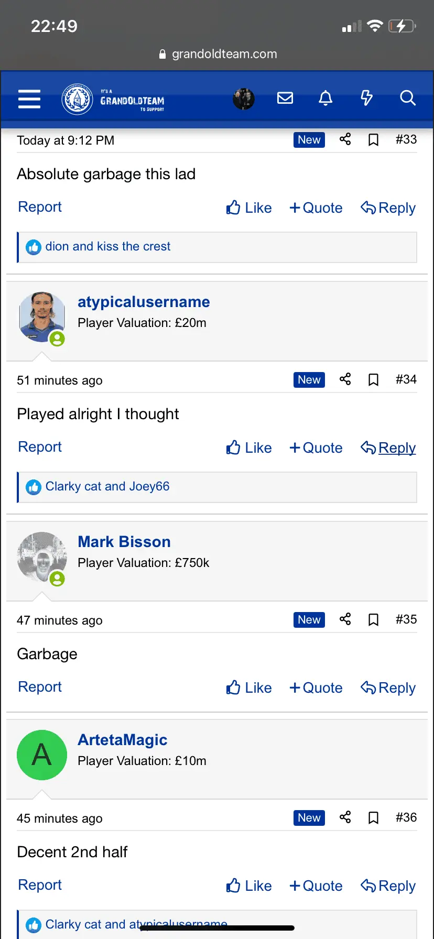Viewport: 434px width, 939px height.
Task: Bookmark post #33
Action: 373,140
